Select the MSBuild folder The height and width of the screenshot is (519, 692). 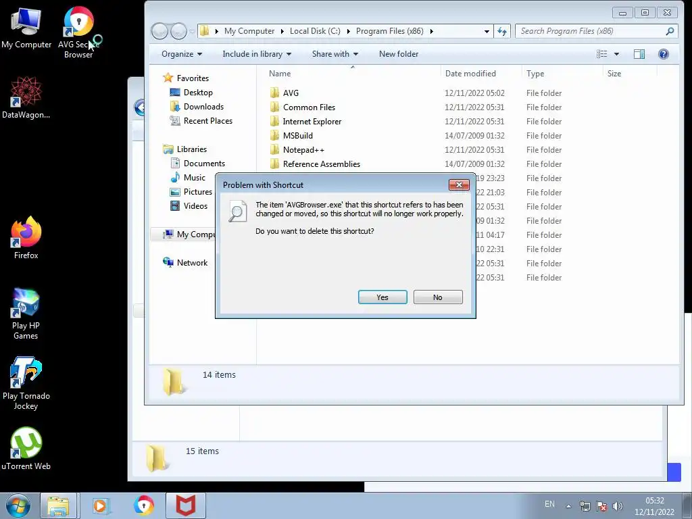click(298, 135)
